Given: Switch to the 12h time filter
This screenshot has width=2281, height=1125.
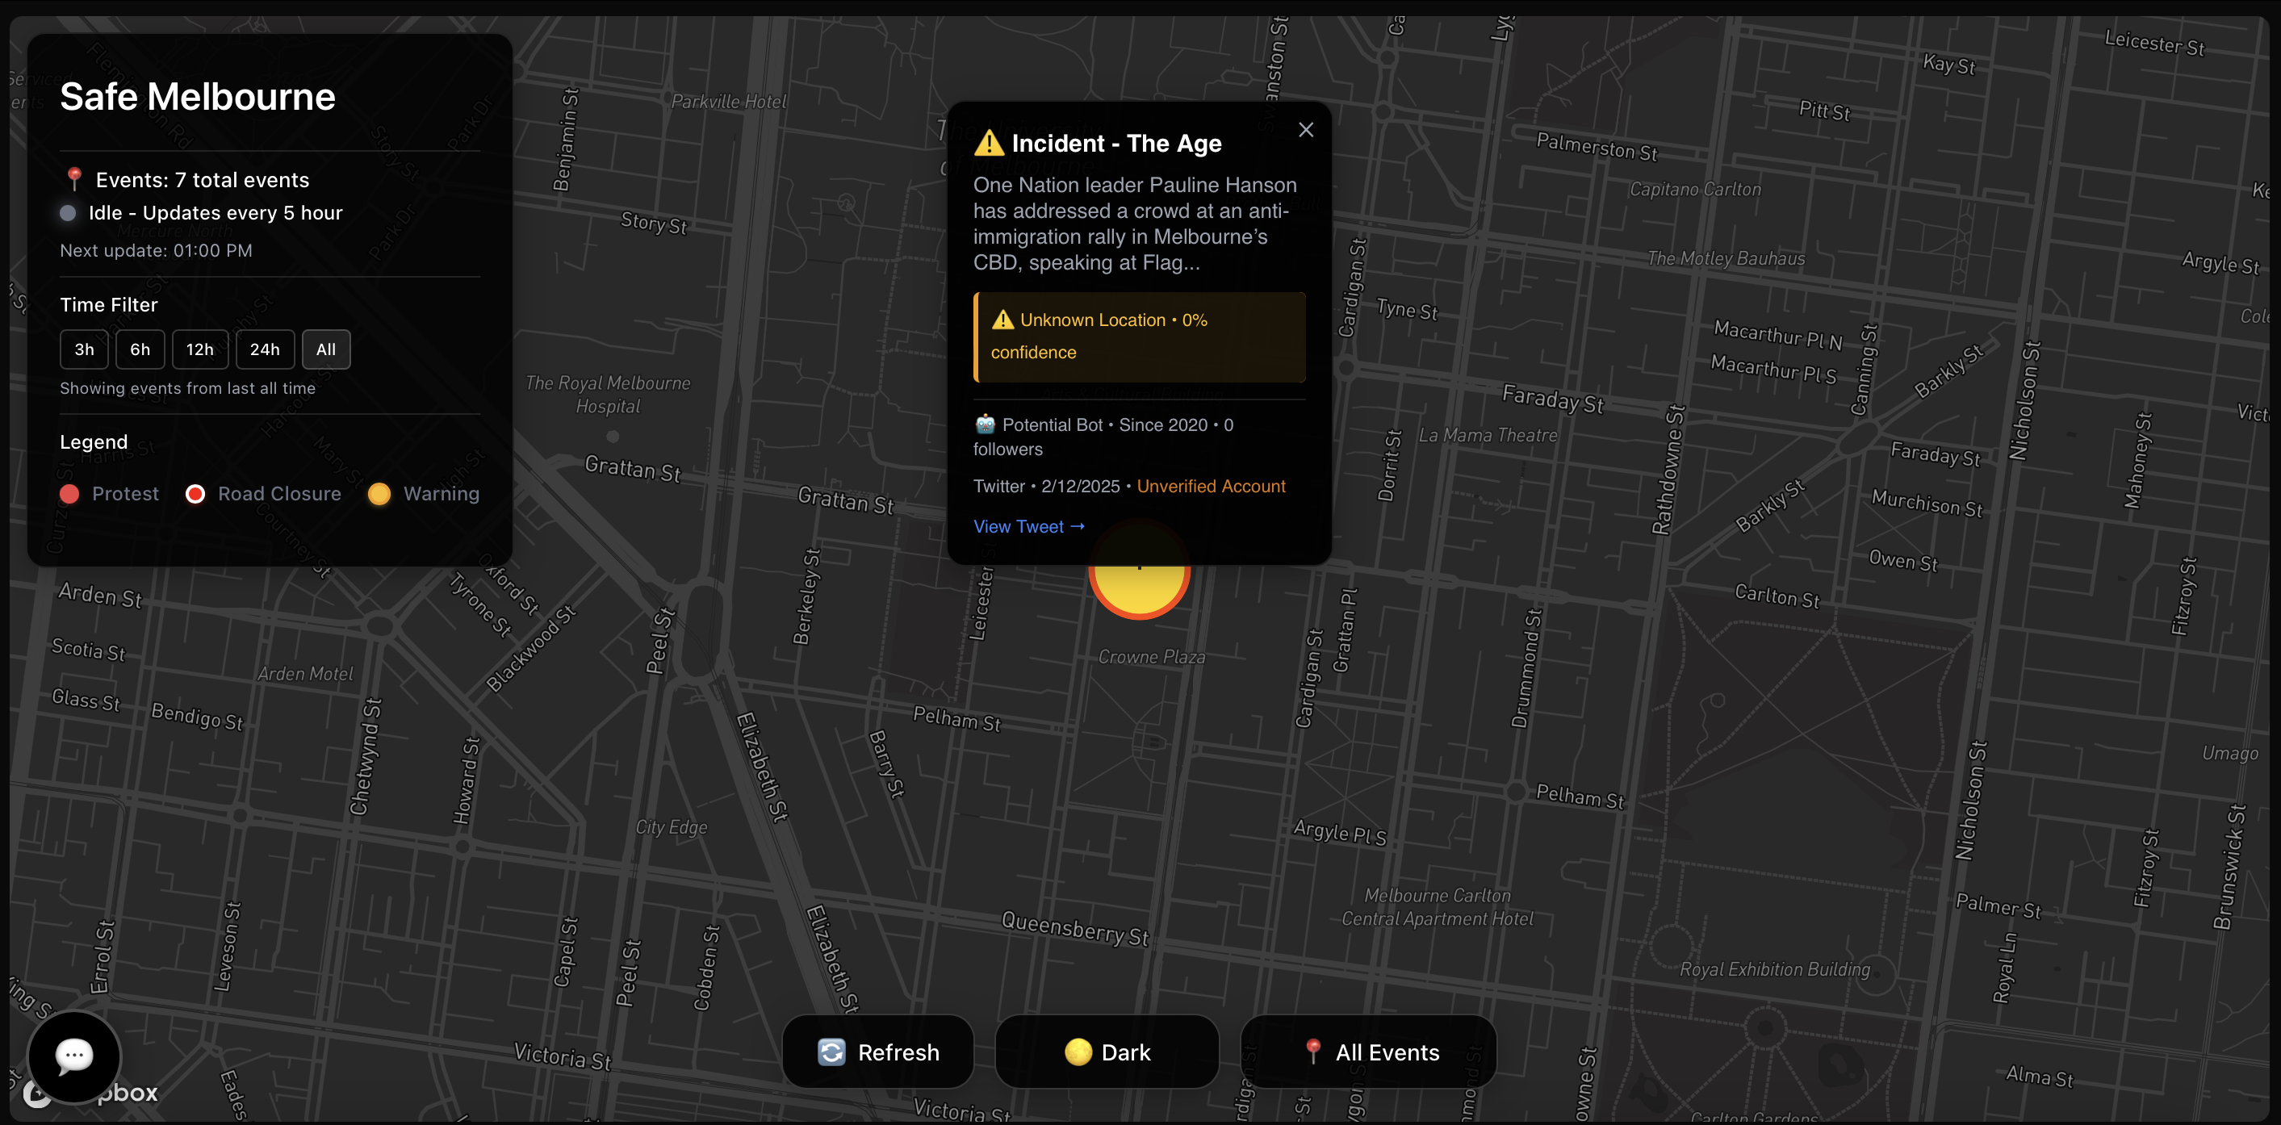Looking at the screenshot, I should (x=199, y=349).
